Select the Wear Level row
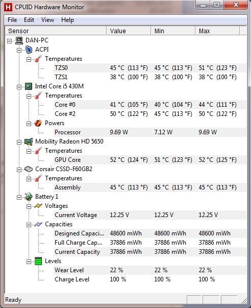The height and width of the screenshot is (308, 251). point(150,270)
